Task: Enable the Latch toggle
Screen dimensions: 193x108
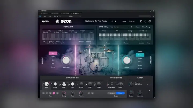Action: tap(137, 27)
